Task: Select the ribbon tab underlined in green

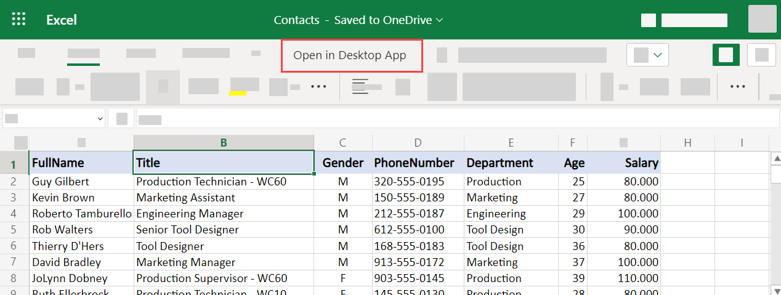Action: pyautogui.click(x=83, y=54)
